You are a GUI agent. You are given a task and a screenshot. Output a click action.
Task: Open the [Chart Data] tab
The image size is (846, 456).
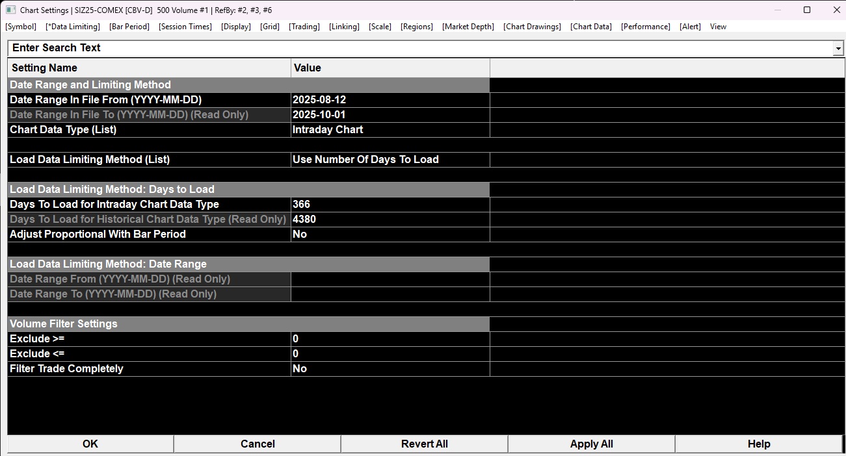[x=591, y=27]
